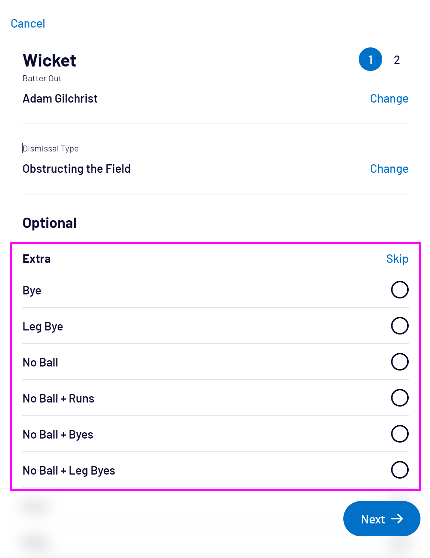Click the No Ball + Byes label

click(x=58, y=434)
